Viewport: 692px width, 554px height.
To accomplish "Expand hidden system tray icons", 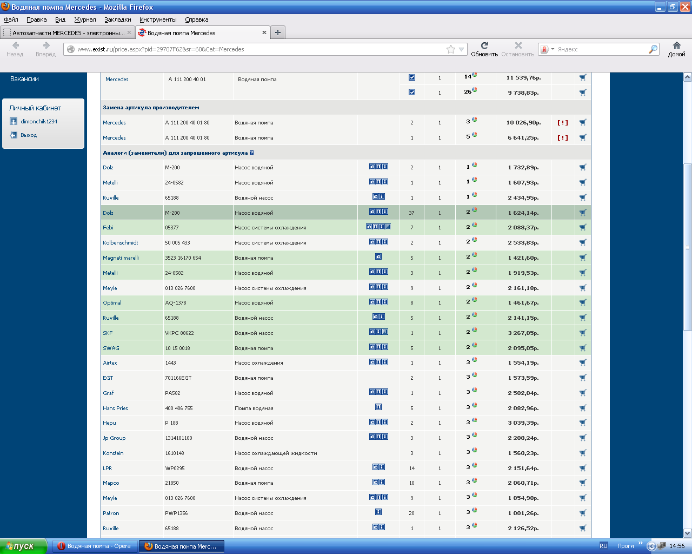I will coord(651,546).
